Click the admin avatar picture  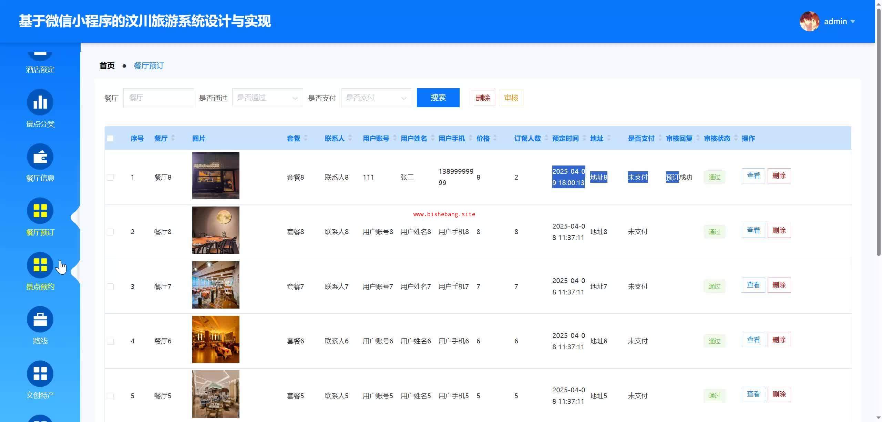(809, 21)
